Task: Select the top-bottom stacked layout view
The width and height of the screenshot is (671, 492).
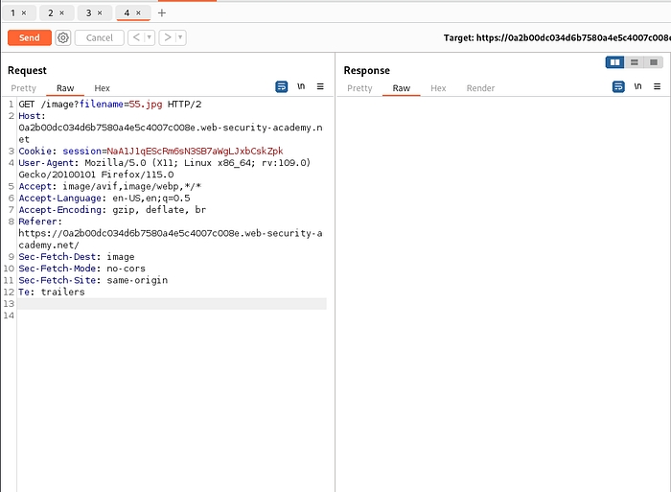Action: click(x=634, y=62)
